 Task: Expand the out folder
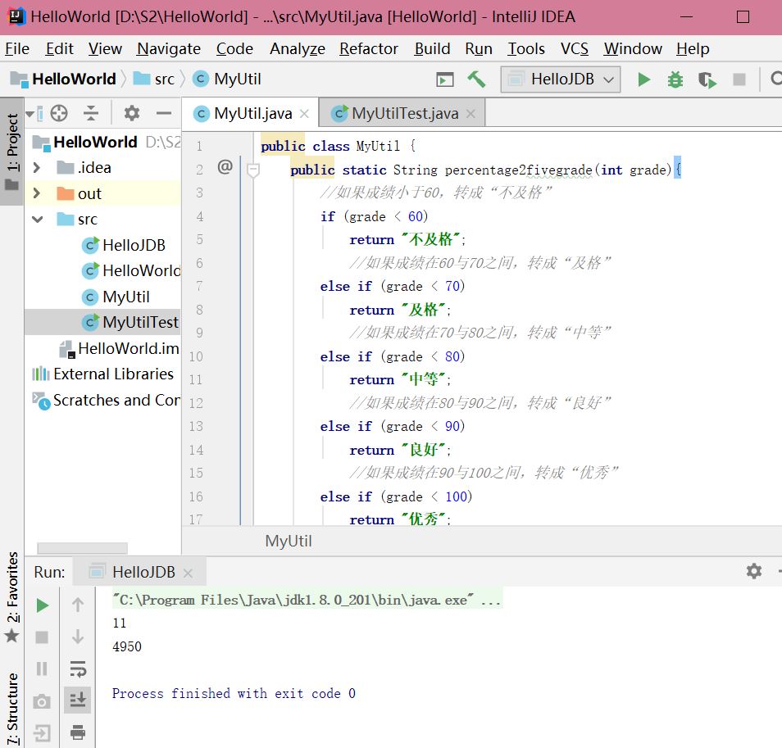pos(36,193)
